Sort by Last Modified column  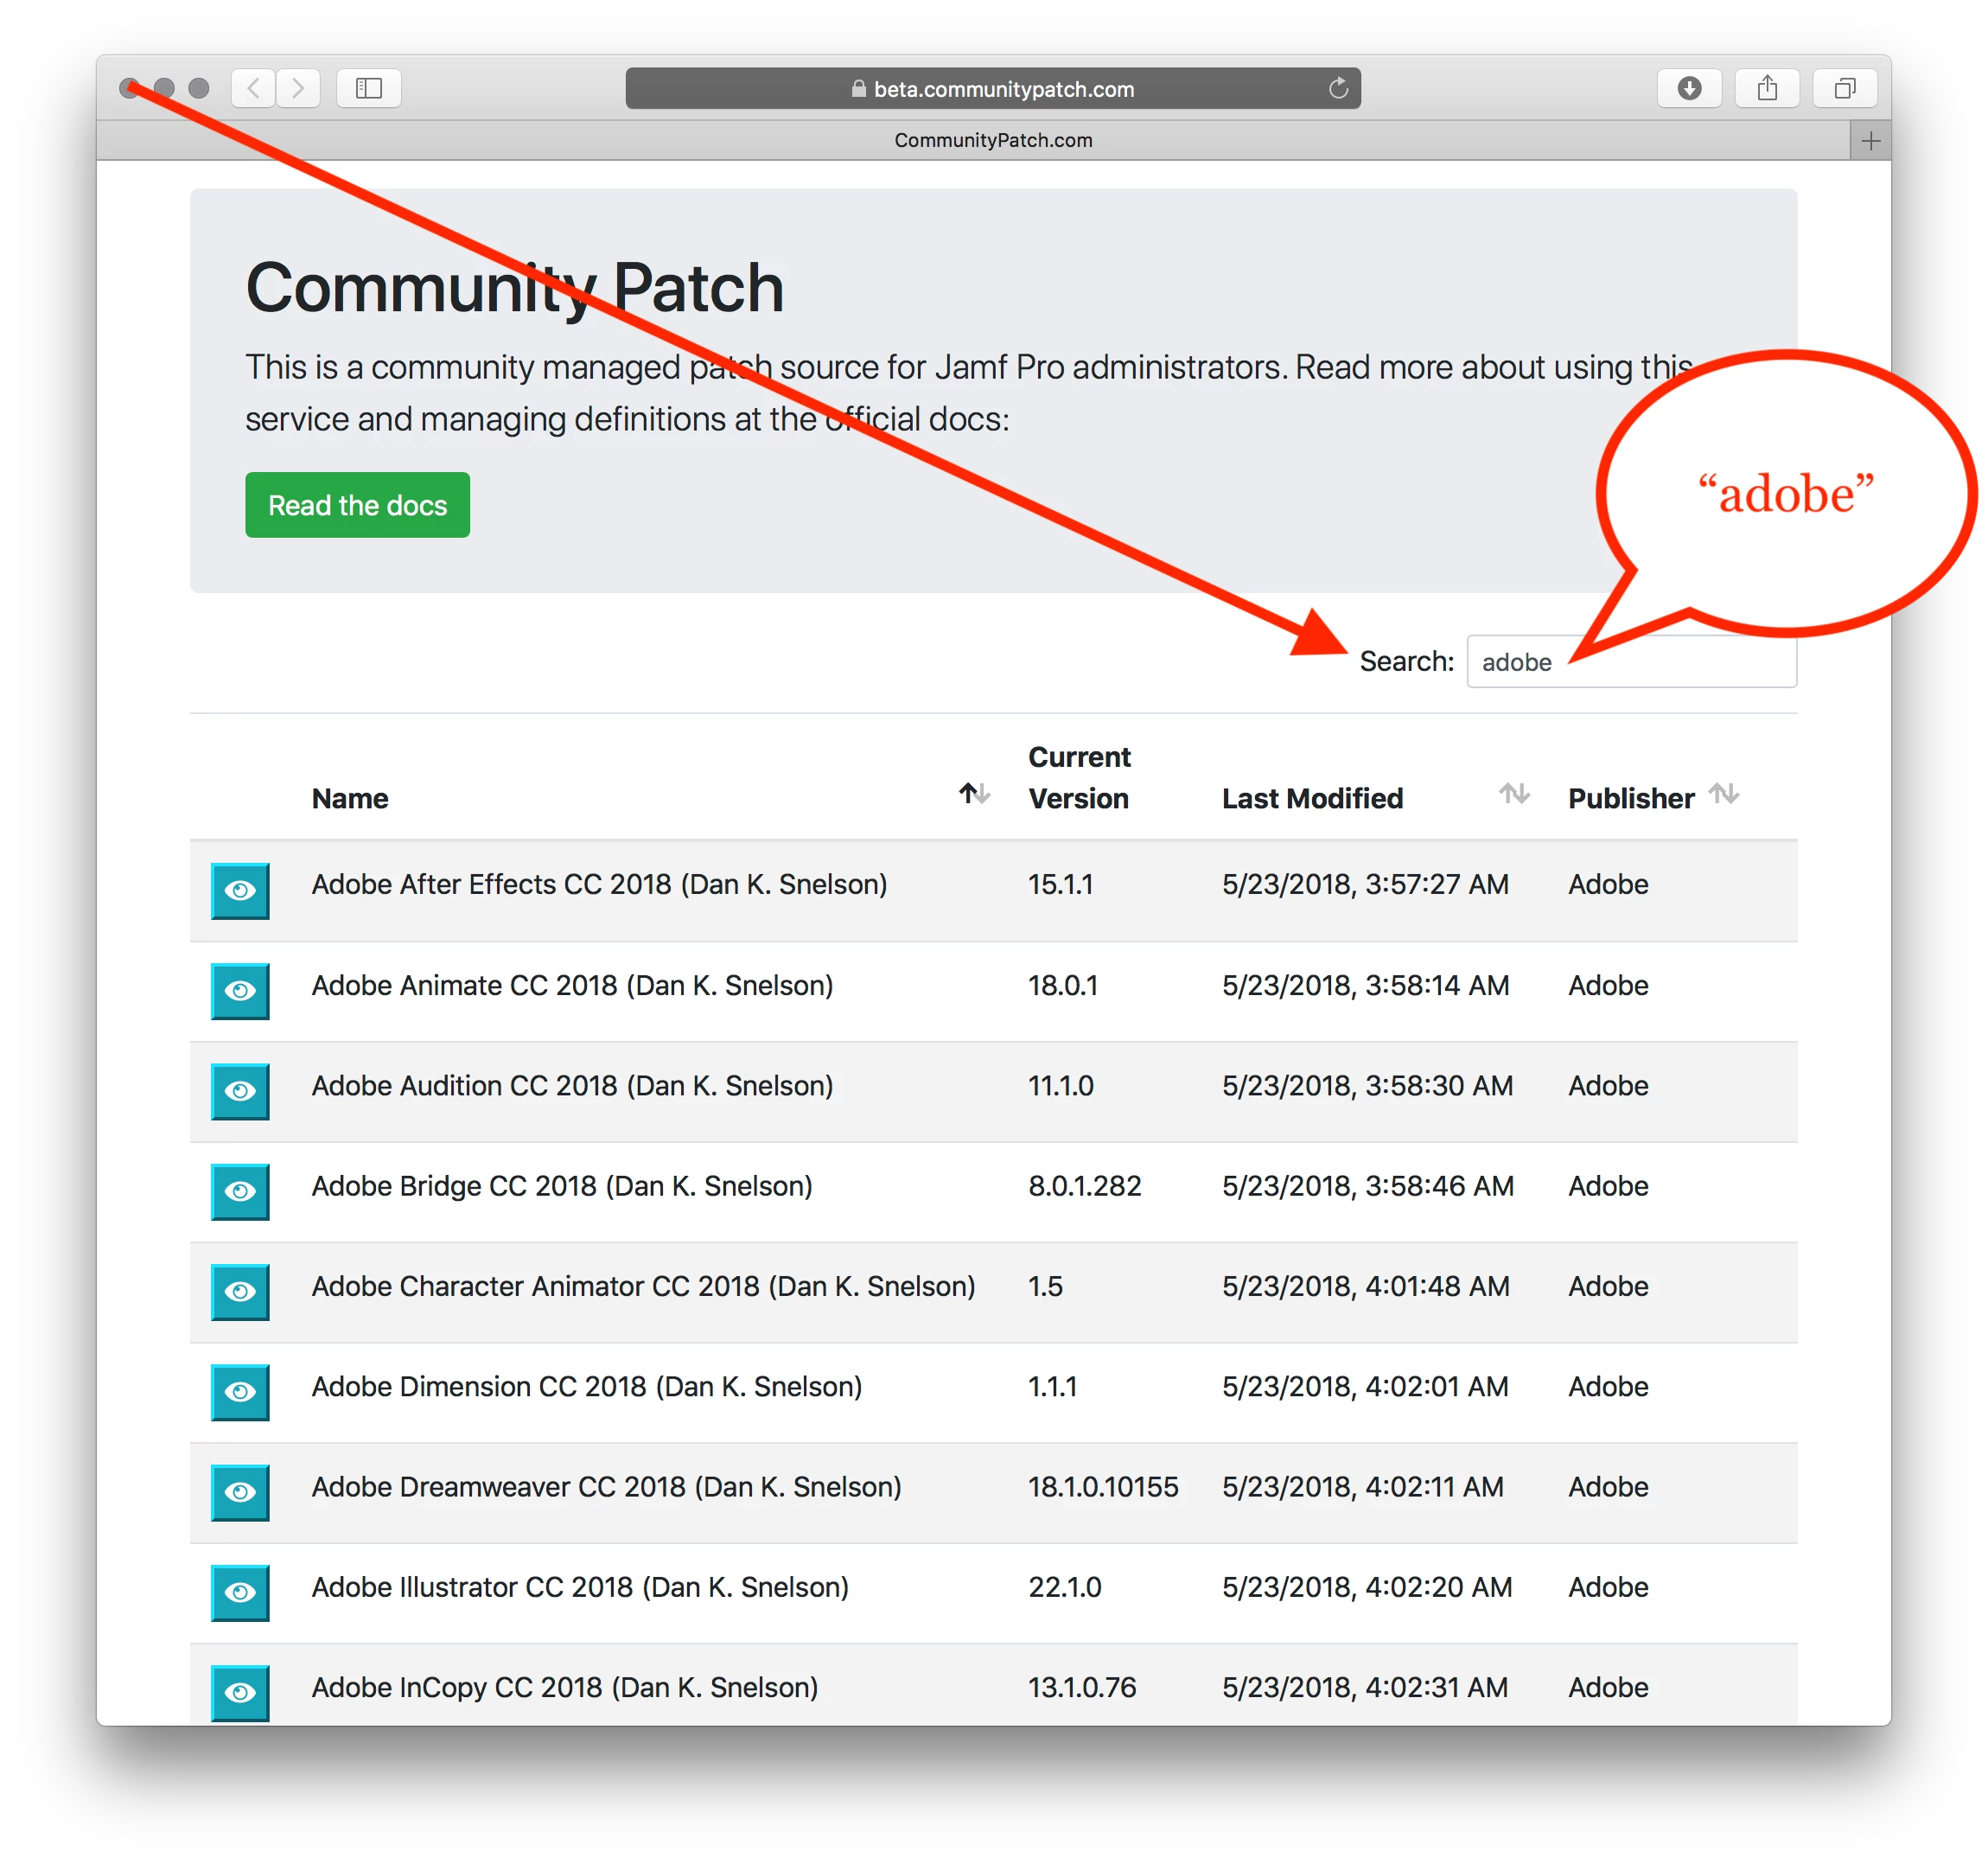click(x=1514, y=794)
